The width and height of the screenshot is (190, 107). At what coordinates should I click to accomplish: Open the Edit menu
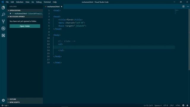12,2
